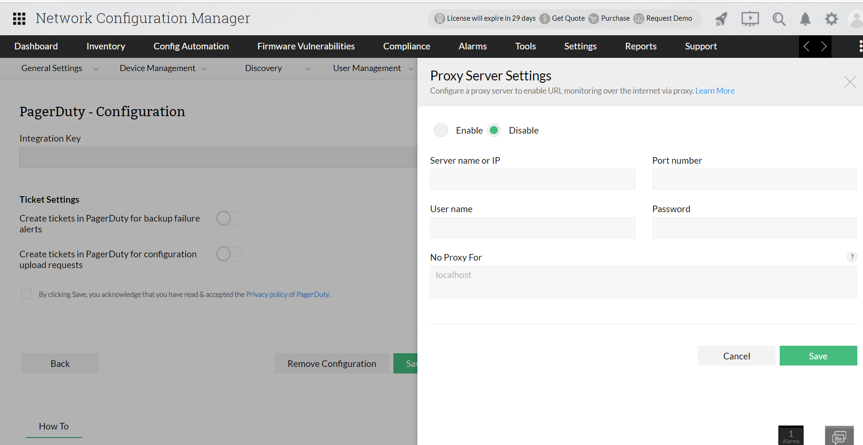Open the Compliance menu tab

coord(407,47)
